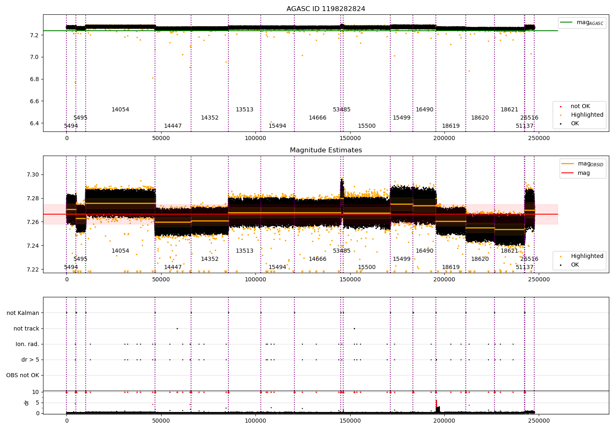615x430 pixels.
Task: Click y-axis tick "7.30" on Magnitude Estimates plot
Action: pyautogui.click(x=33, y=175)
